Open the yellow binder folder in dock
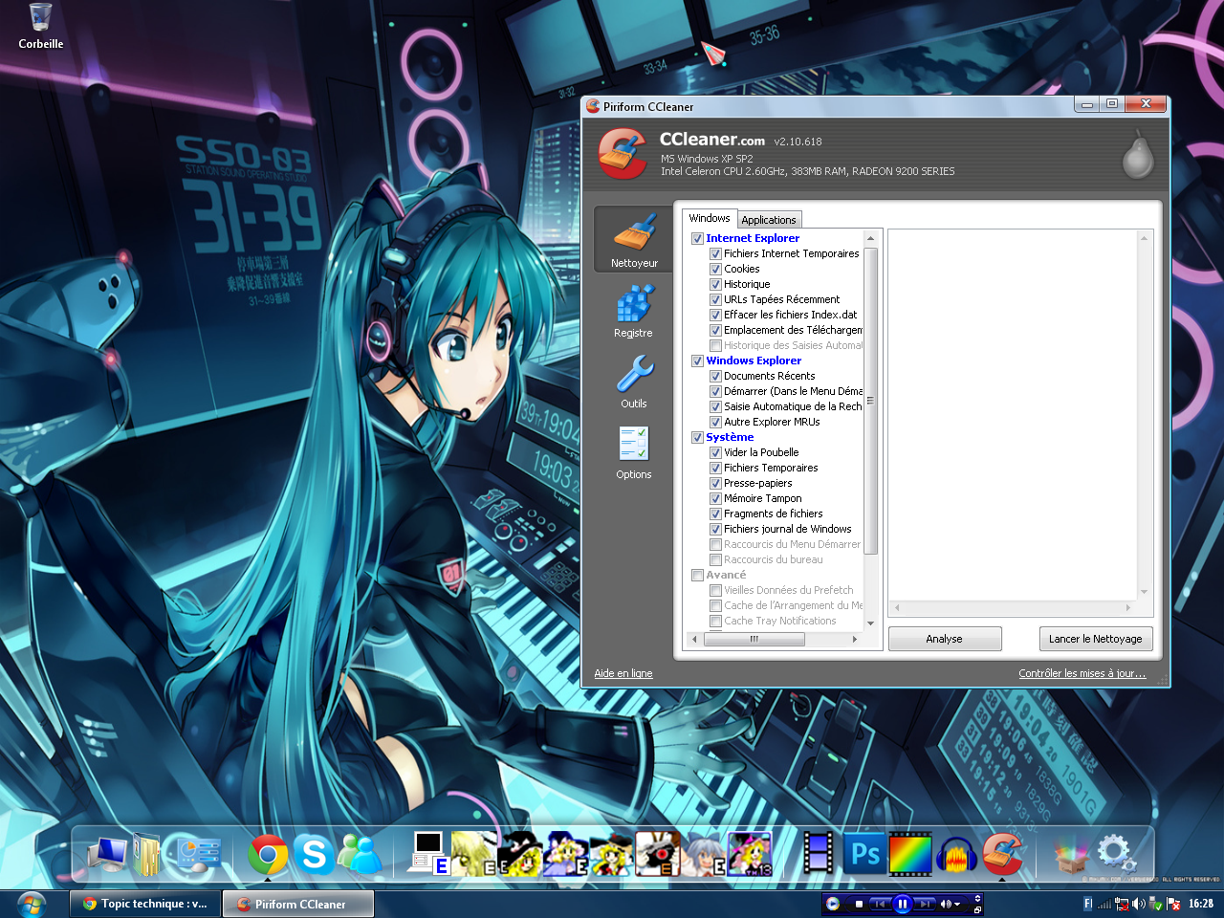The height and width of the screenshot is (918, 1224). 146,854
